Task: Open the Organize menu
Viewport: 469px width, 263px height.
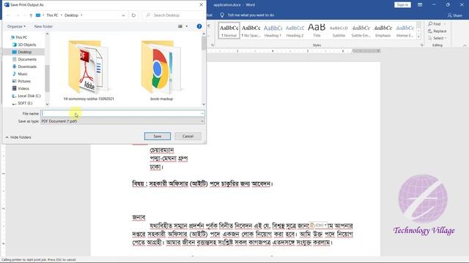Action: [16, 26]
